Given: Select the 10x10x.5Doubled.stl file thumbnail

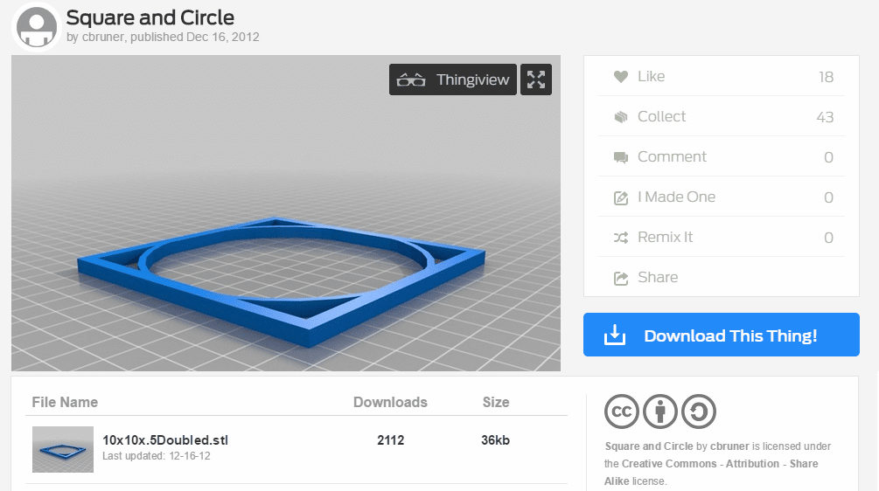Looking at the screenshot, I should (63, 449).
